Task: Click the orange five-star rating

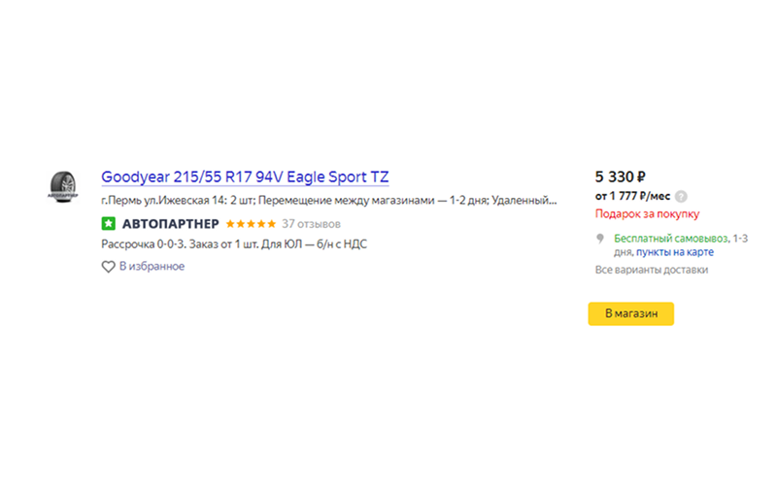Action: (250, 224)
